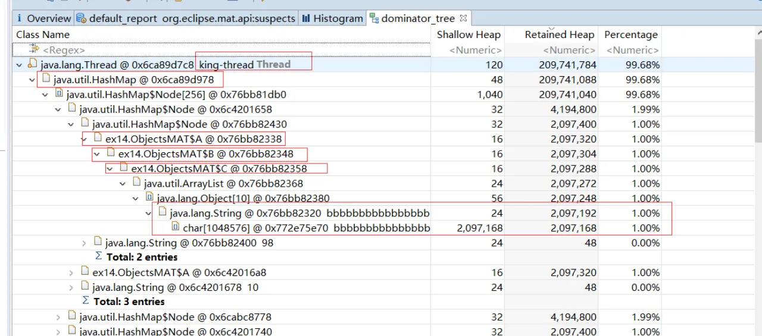Switch to the Histogram tab
The width and height of the screenshot is (762, 336).
pyautogui.click(x=332, y=18)
